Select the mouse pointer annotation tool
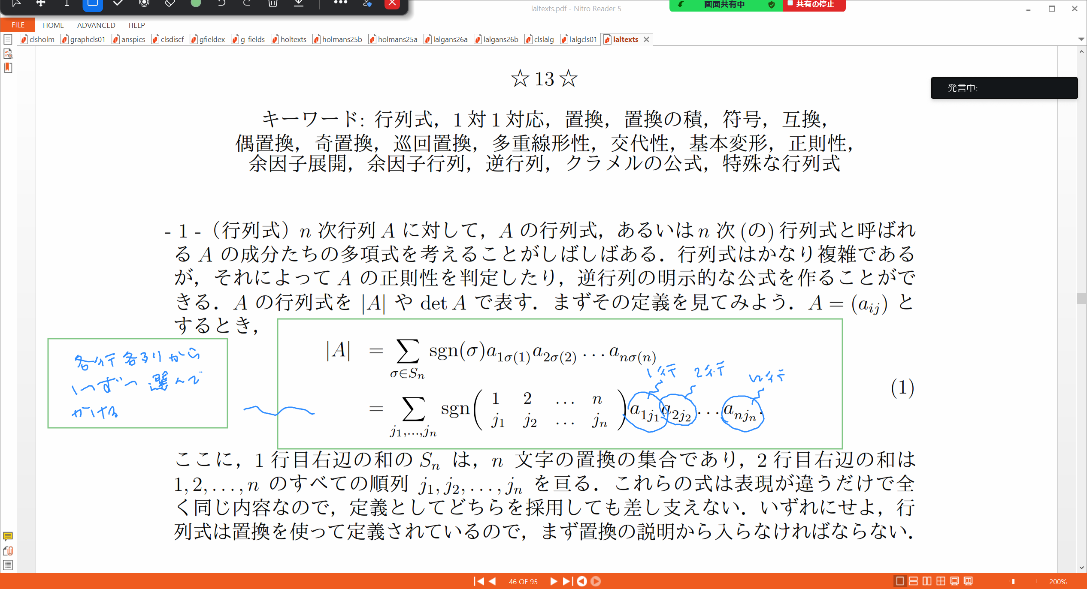The image size is (1087, 589). coord(16,3)
